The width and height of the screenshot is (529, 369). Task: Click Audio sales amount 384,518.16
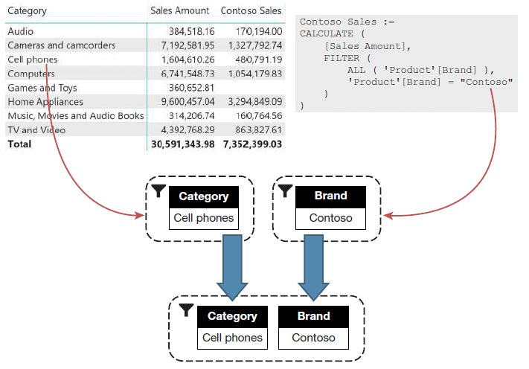pyautogui.click(x=192, y=31)
